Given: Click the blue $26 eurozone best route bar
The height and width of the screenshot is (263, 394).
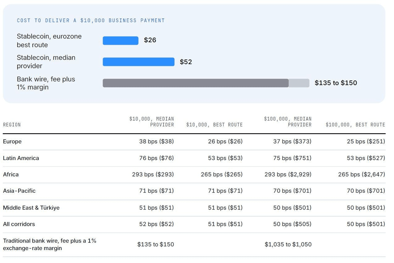Looking at the screenshot, I should pyautogui.click(x=121, y=41).
